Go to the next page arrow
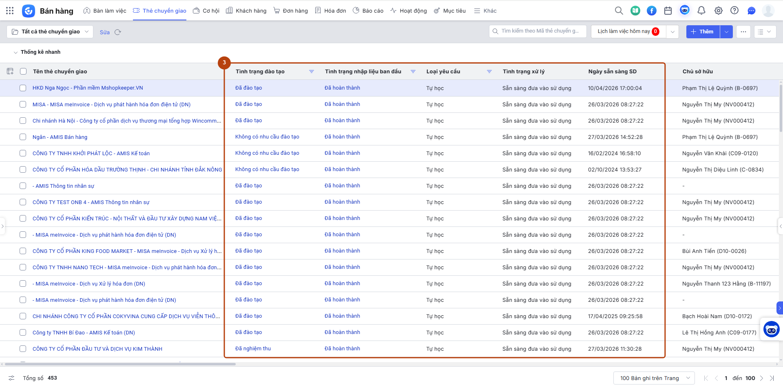Screen dimensions: 783x389 (x=761, y=378)
